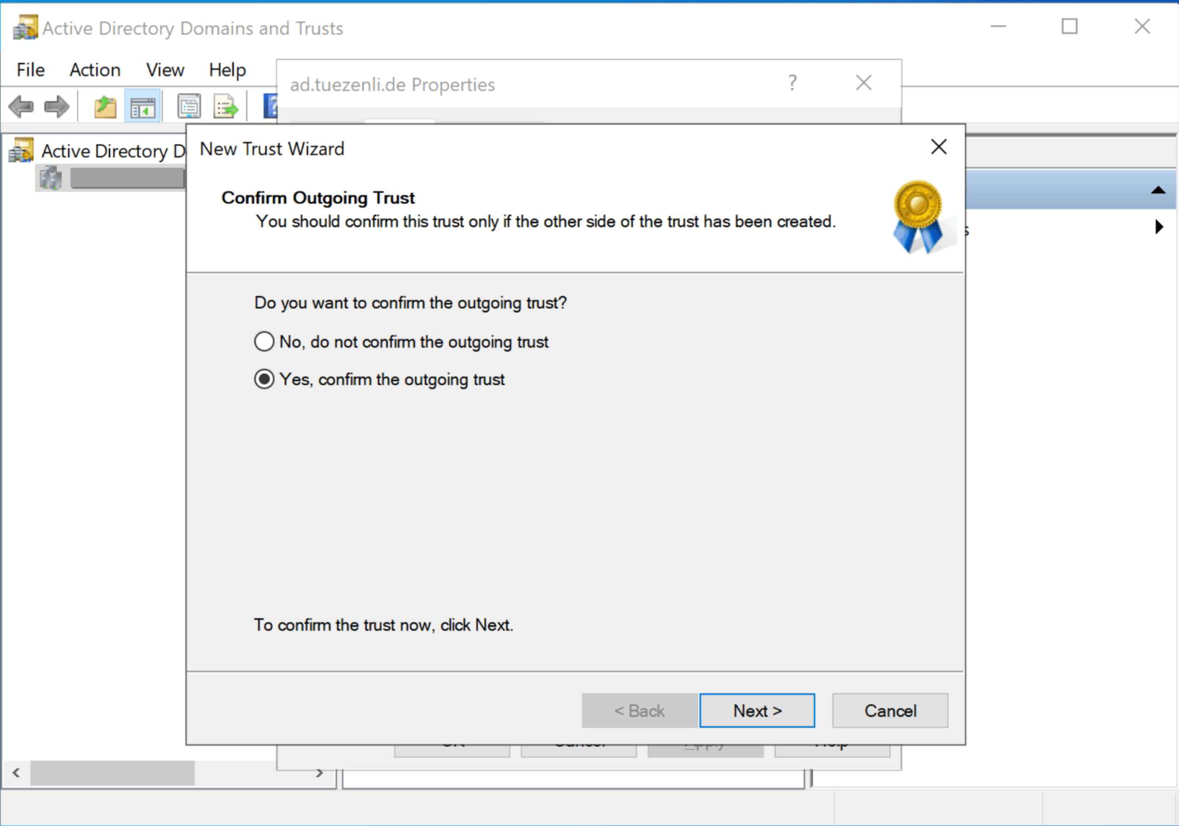The image size is (1179, 826).
Task: Click the Up one level folder icon
Action: pyautogui.click(x=105, y=107)
